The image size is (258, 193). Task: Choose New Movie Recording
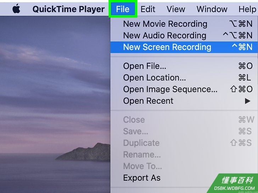click(184, 24)
